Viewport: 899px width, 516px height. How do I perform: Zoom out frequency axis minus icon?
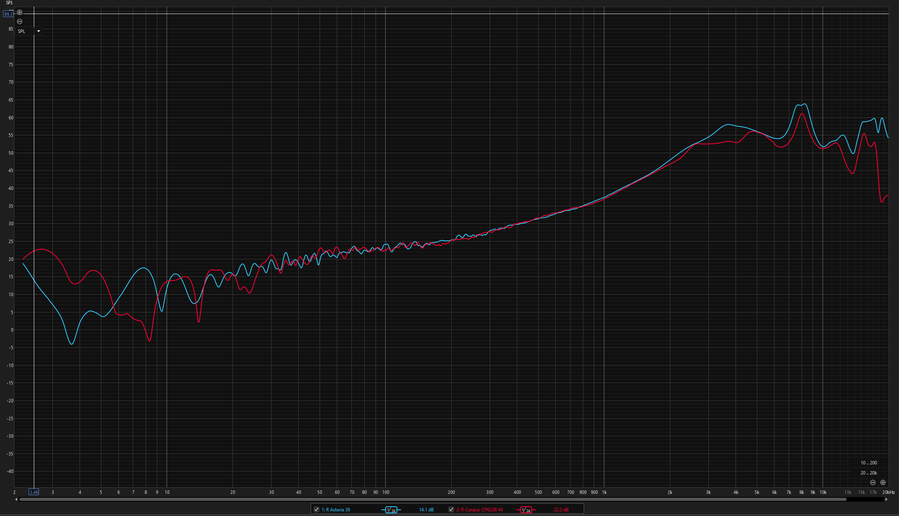click(873, 482)
